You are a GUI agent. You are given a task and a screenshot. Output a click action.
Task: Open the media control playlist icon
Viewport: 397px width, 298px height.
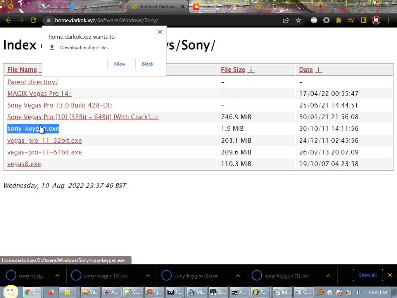click(351, 20)
